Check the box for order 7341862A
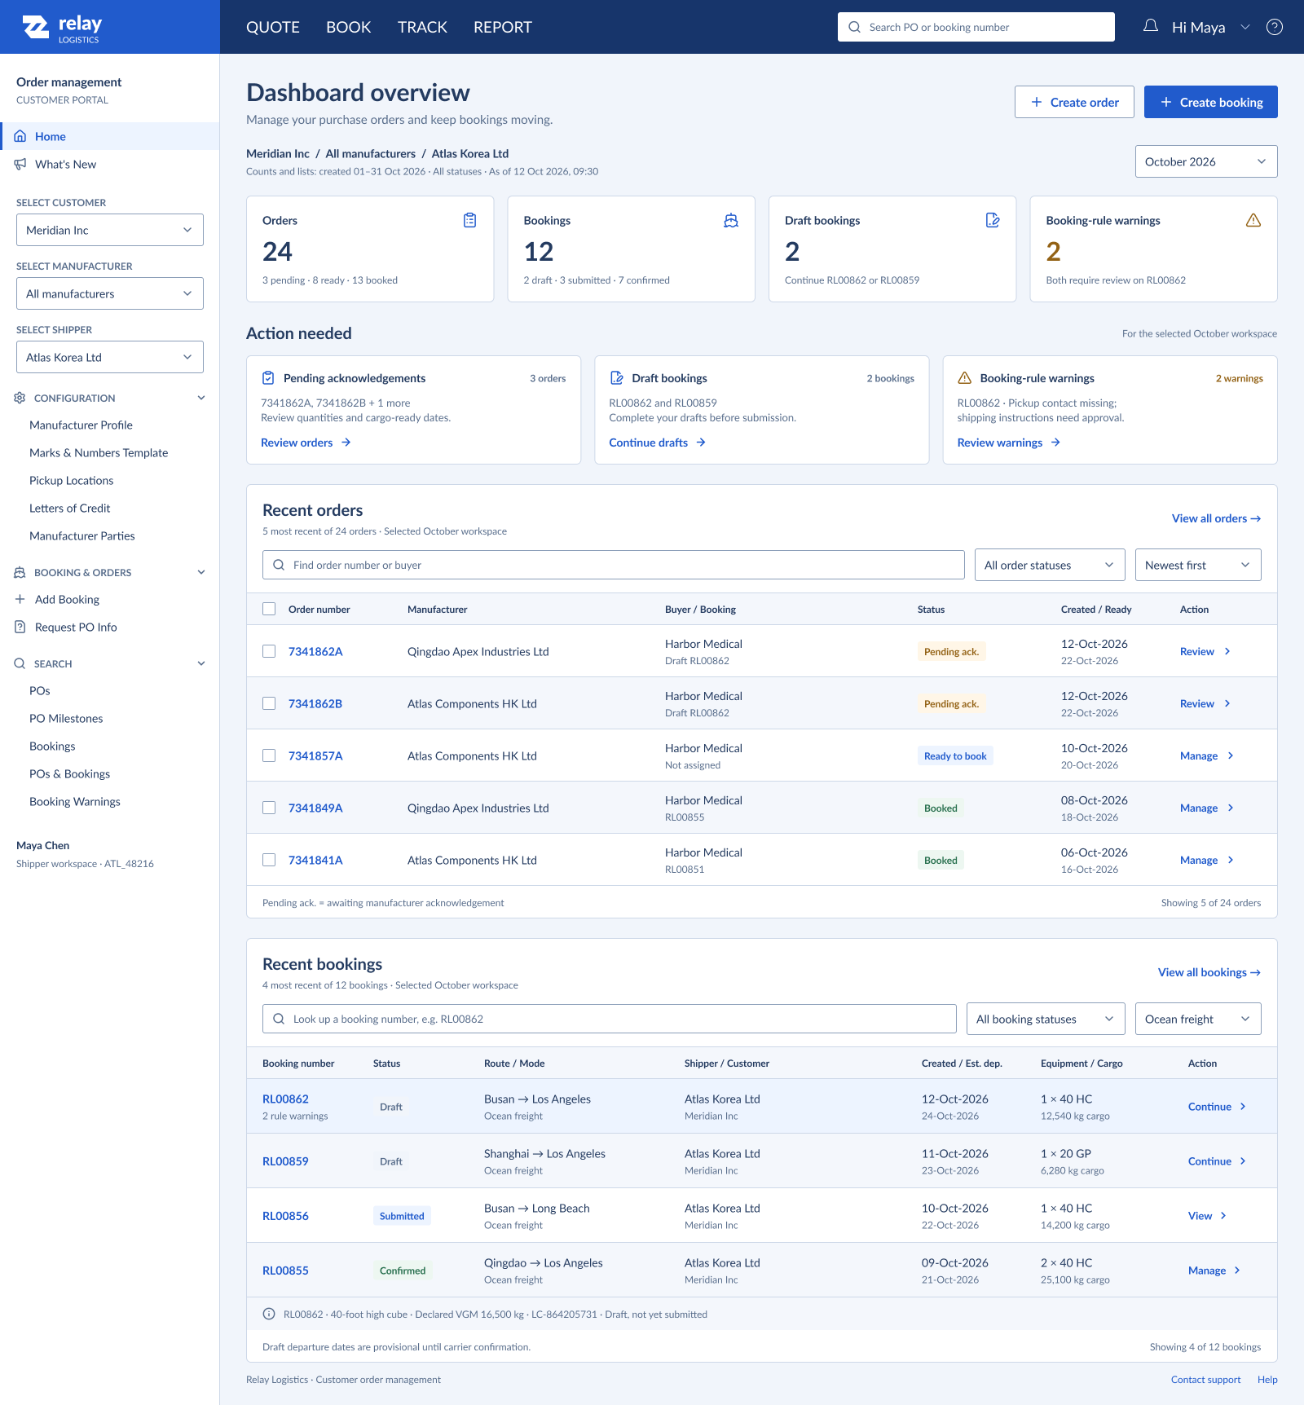The image size is (1304, 1405). [269, 651]
